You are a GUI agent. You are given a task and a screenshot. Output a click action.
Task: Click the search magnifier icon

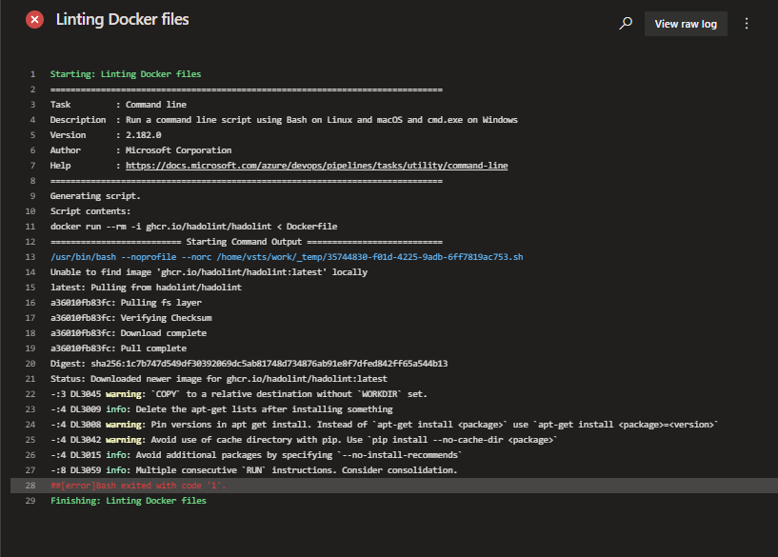tap(626, 24)
